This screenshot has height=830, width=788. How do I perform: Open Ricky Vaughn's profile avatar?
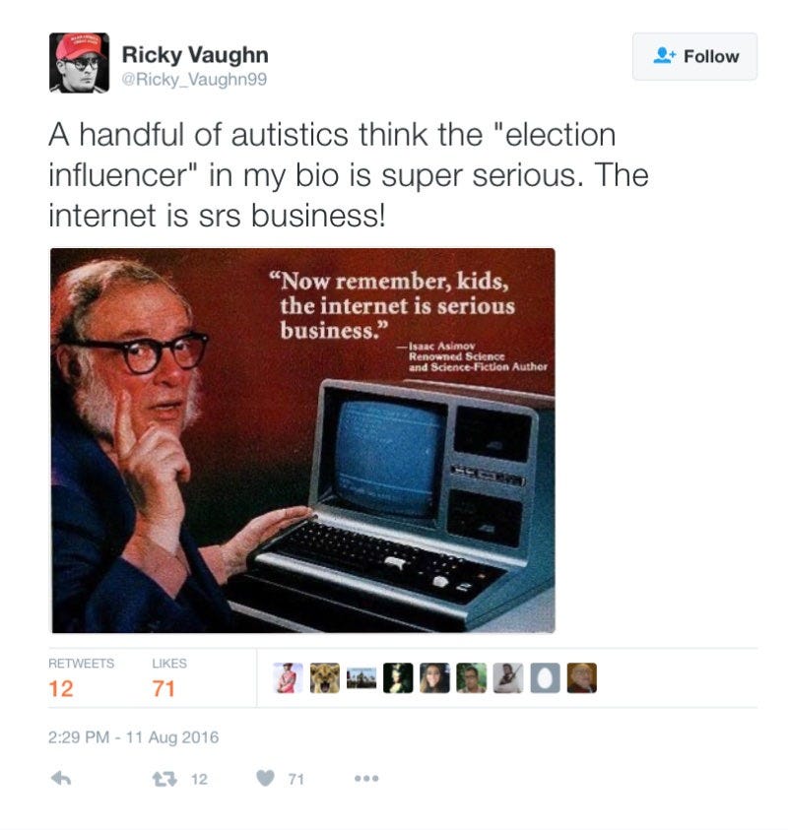click(80, 62)
